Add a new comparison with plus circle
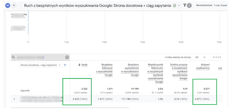The image size is (232, 111). point(14,5)
